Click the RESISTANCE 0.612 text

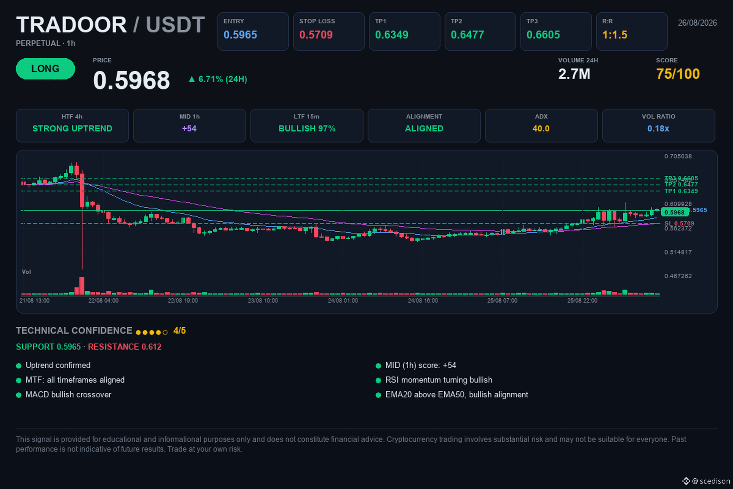tap(125, 347)
